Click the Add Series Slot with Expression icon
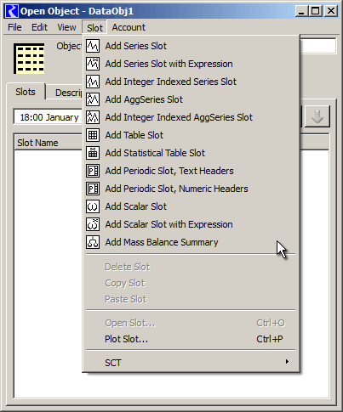Screen dimensions: 343x412 tap(93, 64)
